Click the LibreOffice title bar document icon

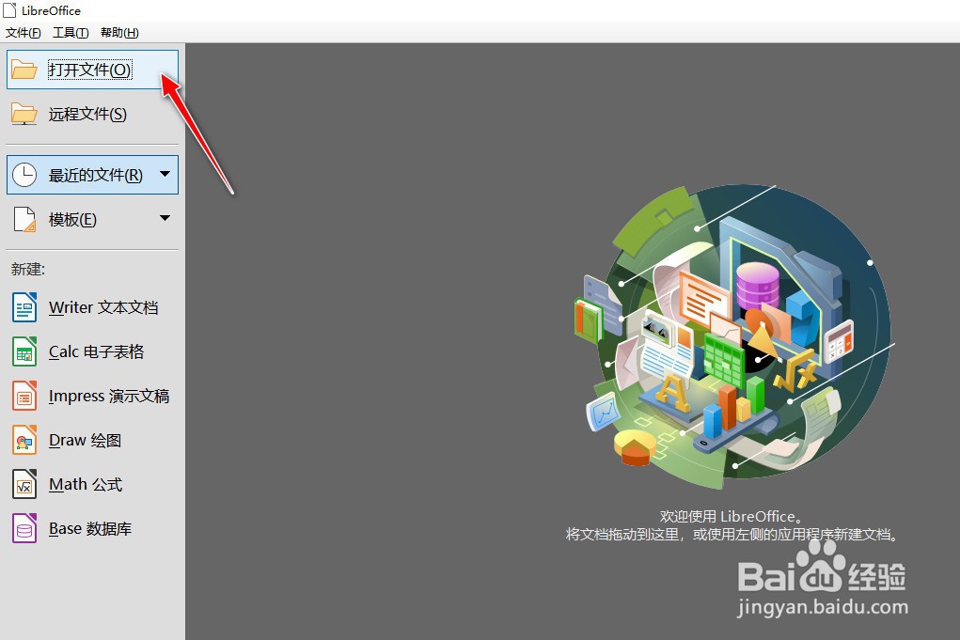click(x=9, y=9)
